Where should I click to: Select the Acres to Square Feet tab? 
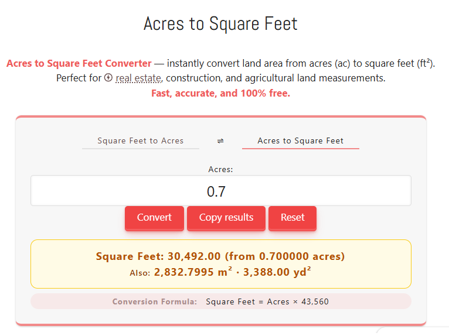click(x=300, y=141)
